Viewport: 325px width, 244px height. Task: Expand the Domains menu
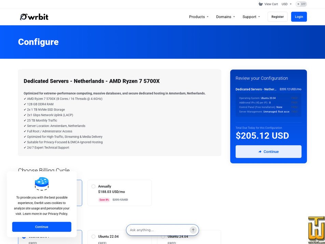point(226,17)
